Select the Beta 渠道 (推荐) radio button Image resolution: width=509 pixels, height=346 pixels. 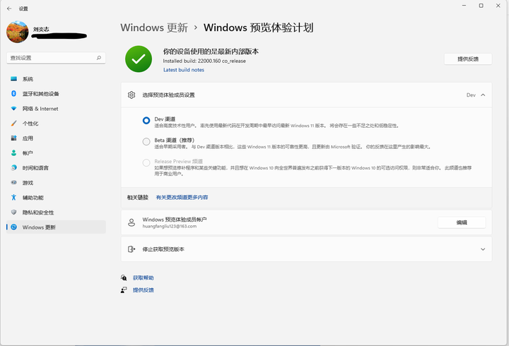pyautogui.click(x=146, y=142)
